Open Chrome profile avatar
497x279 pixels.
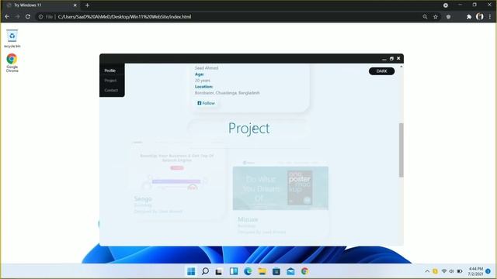(480, 16)
